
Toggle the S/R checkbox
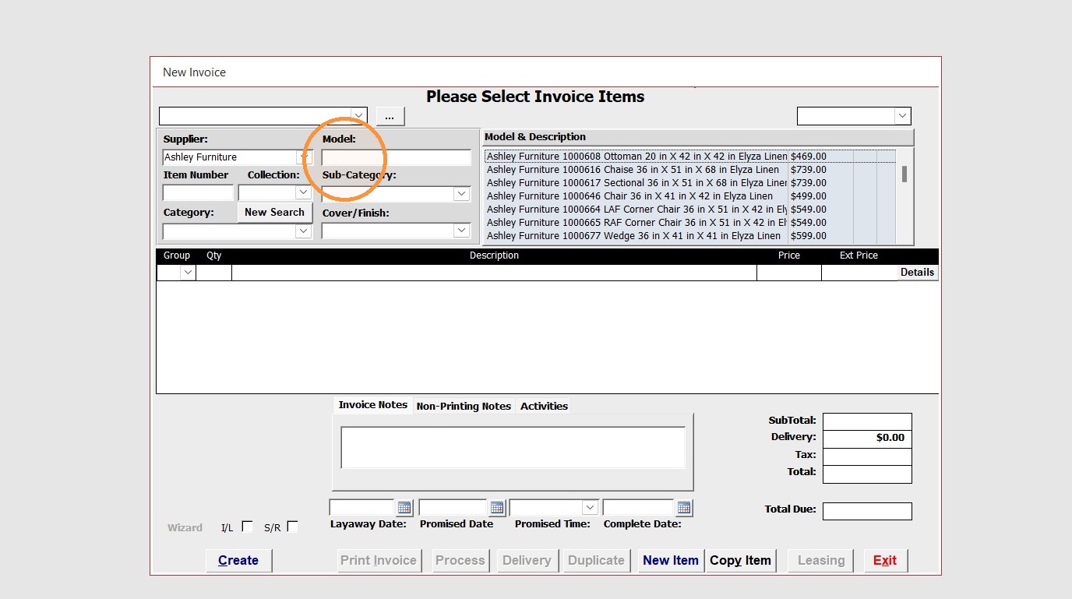pos(292,527)
